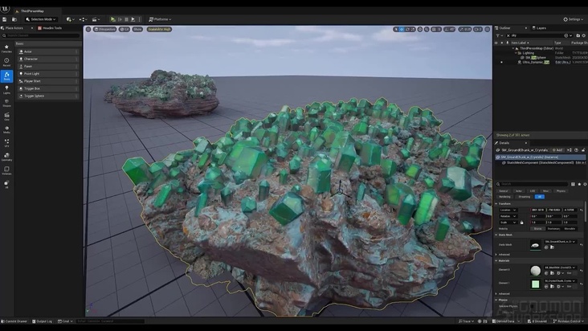Open the Lit view mode menu
Image resolution: width=588 pixels, height=331 pixels.
click(125, 29)
